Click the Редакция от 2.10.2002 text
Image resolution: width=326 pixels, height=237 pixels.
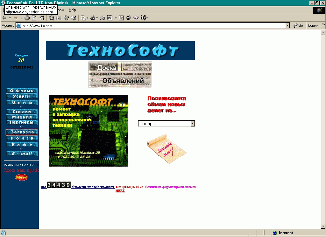[21, 165]
